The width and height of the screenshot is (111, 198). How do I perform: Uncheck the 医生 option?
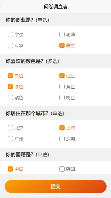[62, 45]
